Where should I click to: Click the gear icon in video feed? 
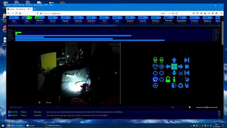pyautogui.click(x=39, y=102)
